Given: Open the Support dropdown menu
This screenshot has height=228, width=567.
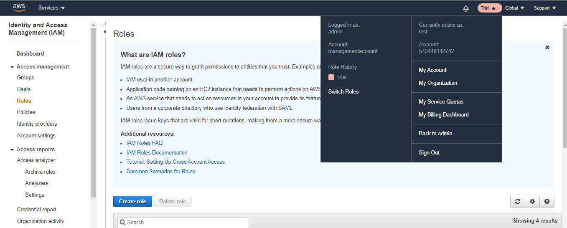Looking at the screenshot, I should [x=545, y=8].
